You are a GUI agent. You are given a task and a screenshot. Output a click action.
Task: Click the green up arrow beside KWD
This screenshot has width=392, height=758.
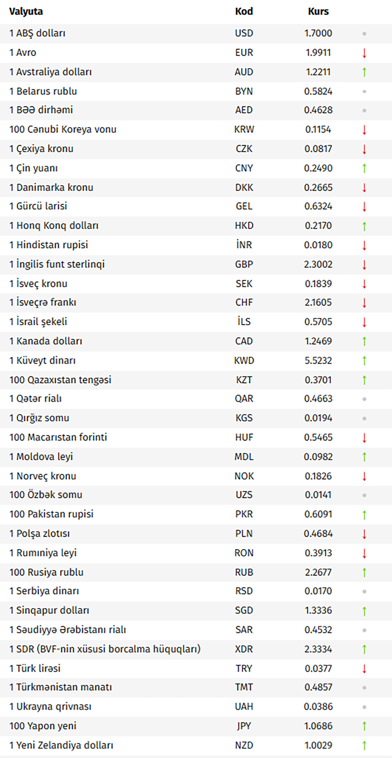click(364, 361)
